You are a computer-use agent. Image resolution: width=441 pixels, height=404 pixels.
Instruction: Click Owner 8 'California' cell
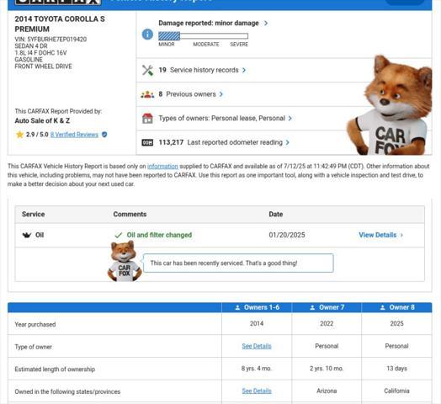pyautogui.click(x=396, y=391)
